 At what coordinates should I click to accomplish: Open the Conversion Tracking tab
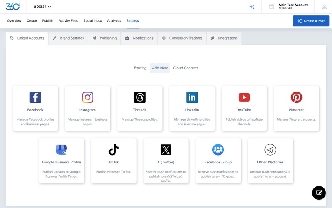click(x=182, y=38)
